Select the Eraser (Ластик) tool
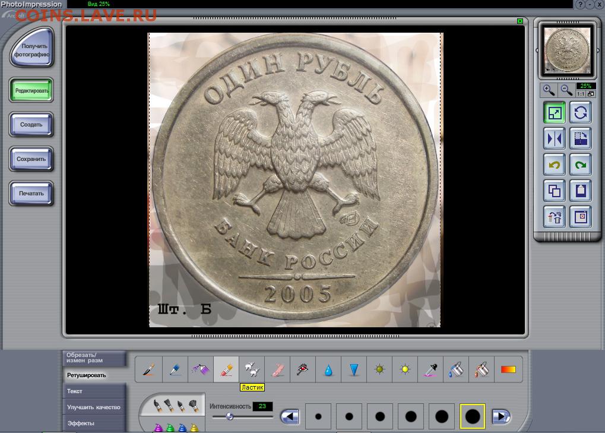This screenshot has height=433, width=605. tap(226, 369)
